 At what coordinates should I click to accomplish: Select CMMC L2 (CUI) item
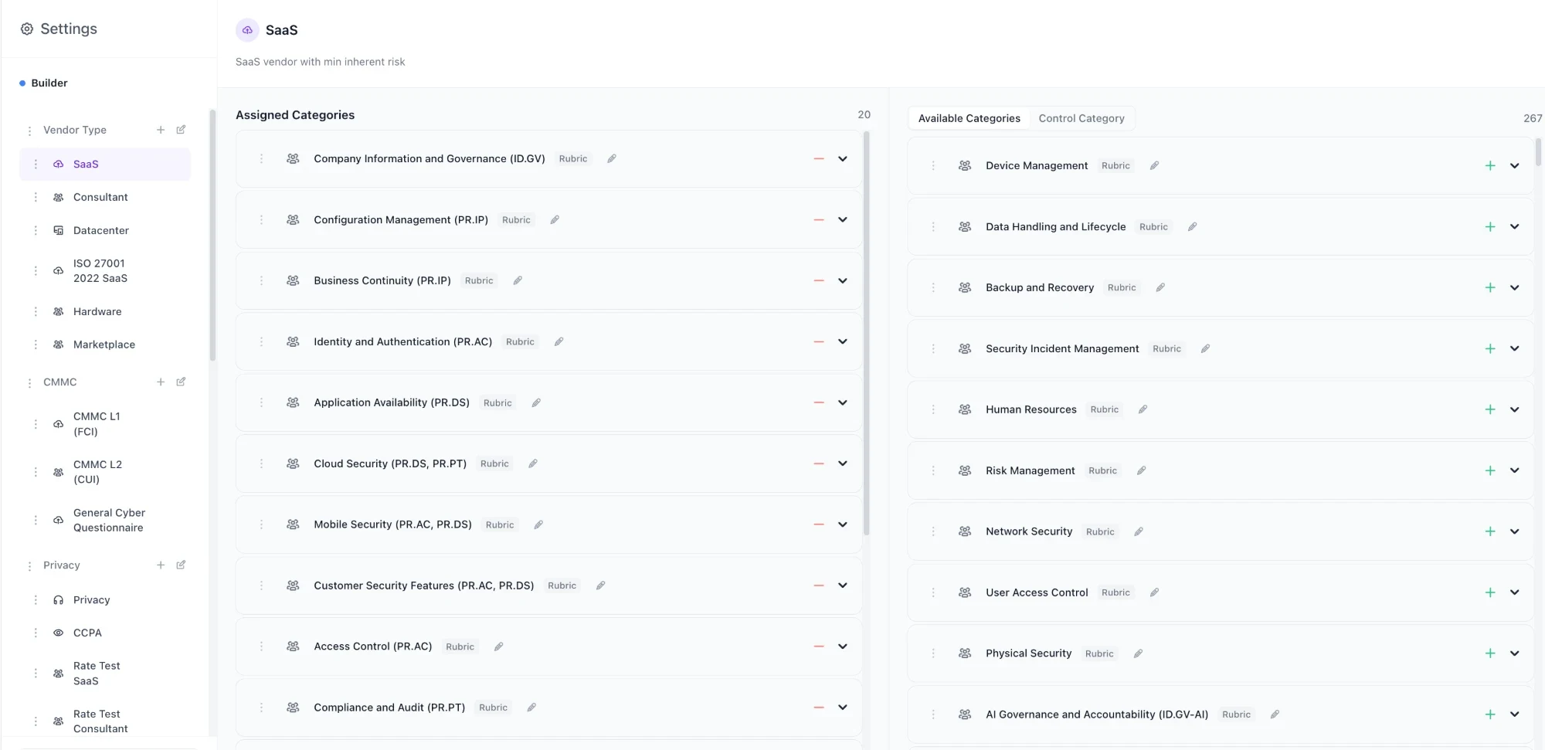point(105,472)
